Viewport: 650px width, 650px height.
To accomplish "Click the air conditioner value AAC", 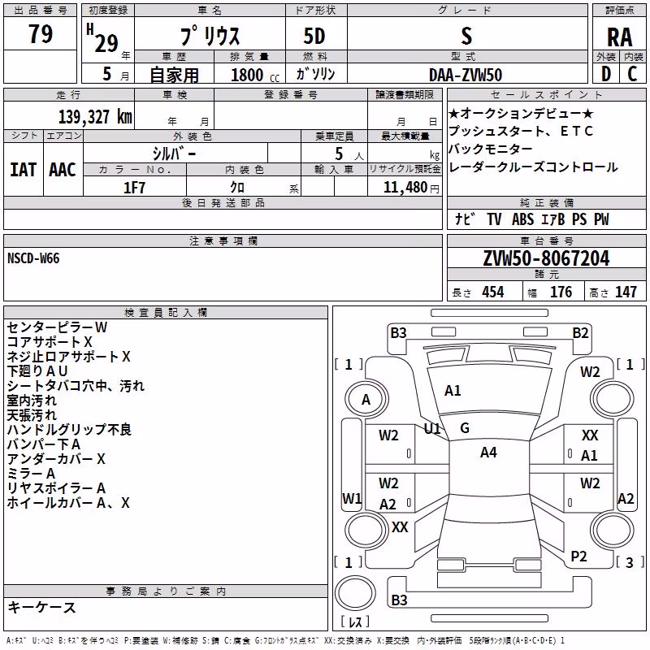I will coord(63,170).
